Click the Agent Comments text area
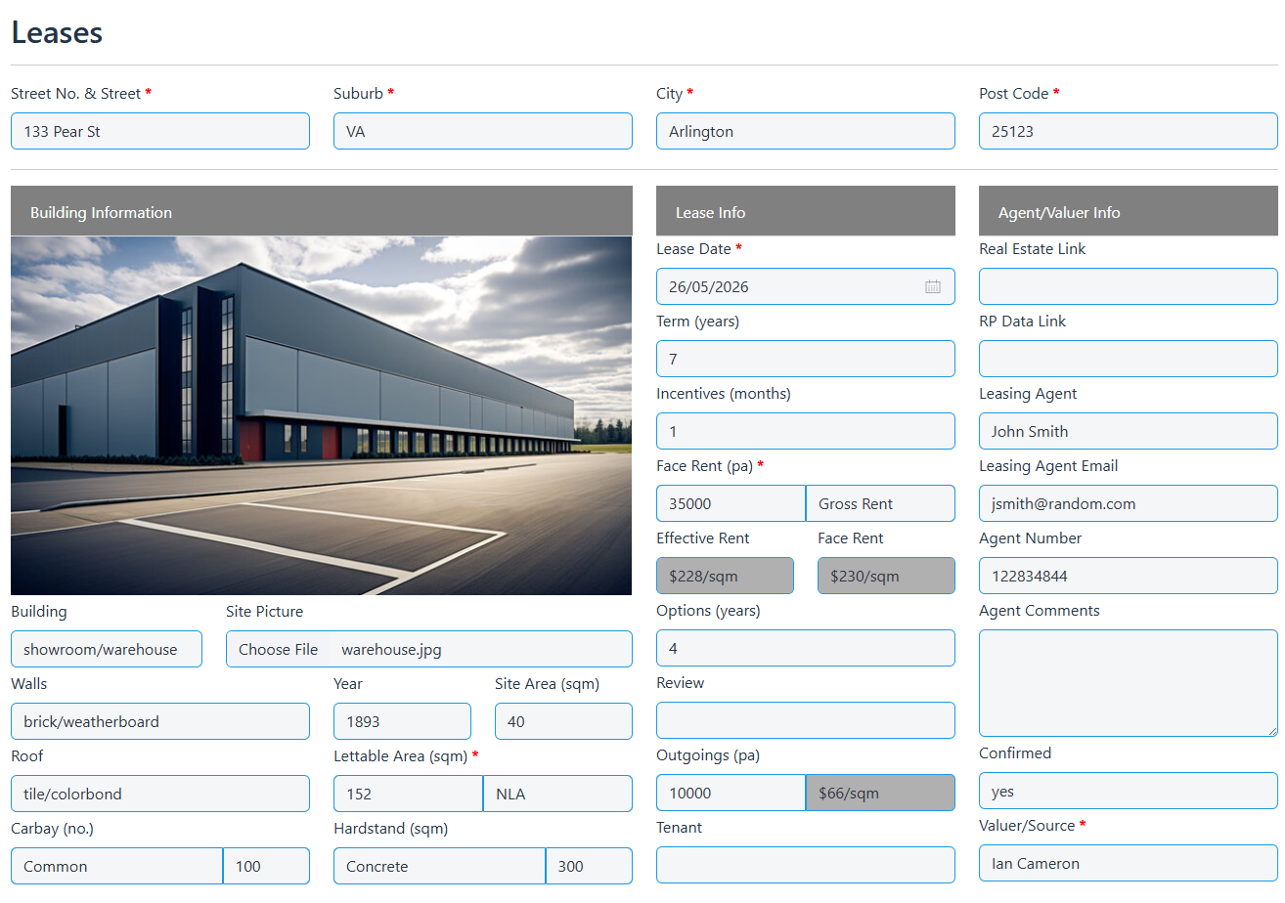1285x903 pixels. [x=1129, y=683]
